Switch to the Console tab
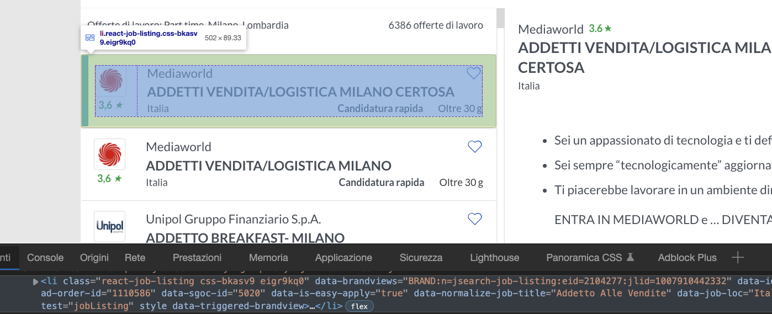The width and height of the screenshot is (772, 314). pyautogui.click(x=45, y=258)
